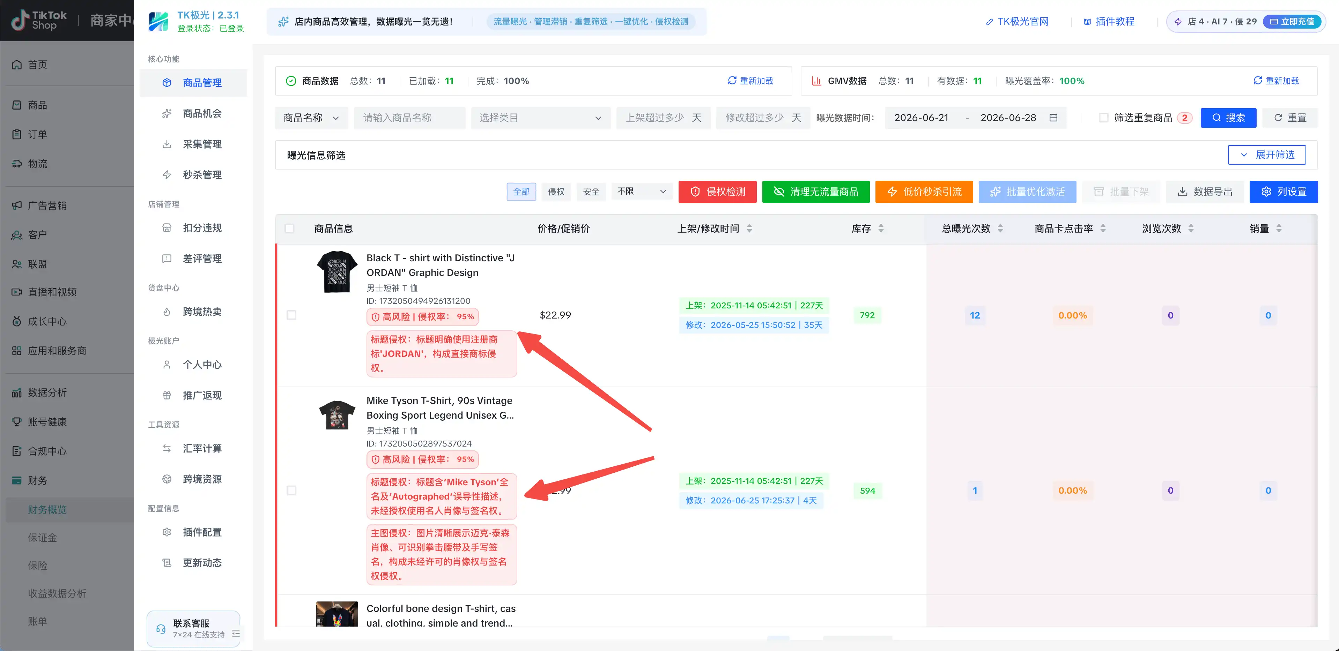Open the 选择类目 dropdown
Viewport: 1339px width, 651px height.
click(541, 118)
